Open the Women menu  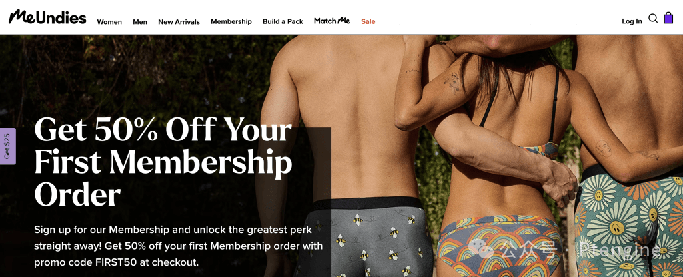(109, 22)
